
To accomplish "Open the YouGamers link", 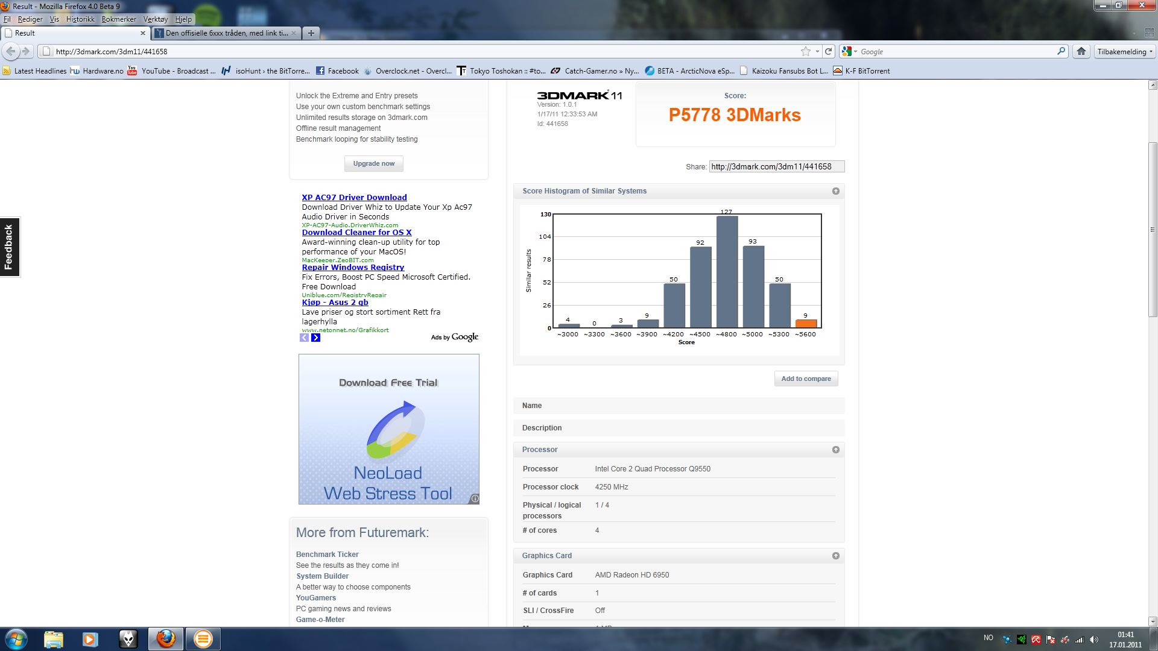I will [x=315, y=598].
